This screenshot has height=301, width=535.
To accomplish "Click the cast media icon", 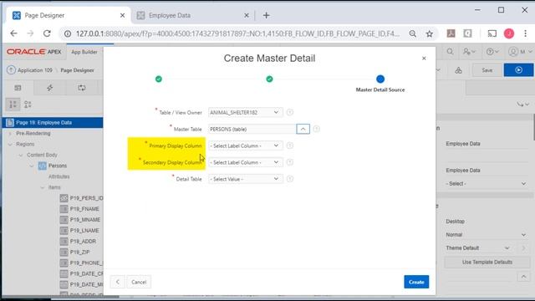I will pos(492,33).
